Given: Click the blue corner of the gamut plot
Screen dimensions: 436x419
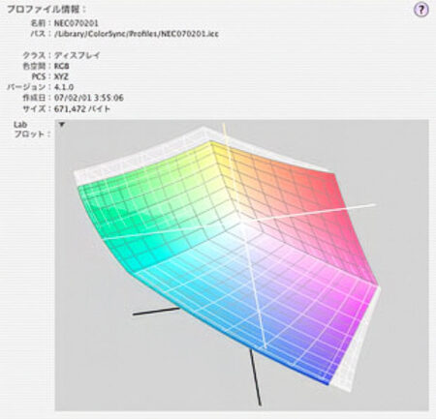Looking at the screenshot, I should [325, 379].
